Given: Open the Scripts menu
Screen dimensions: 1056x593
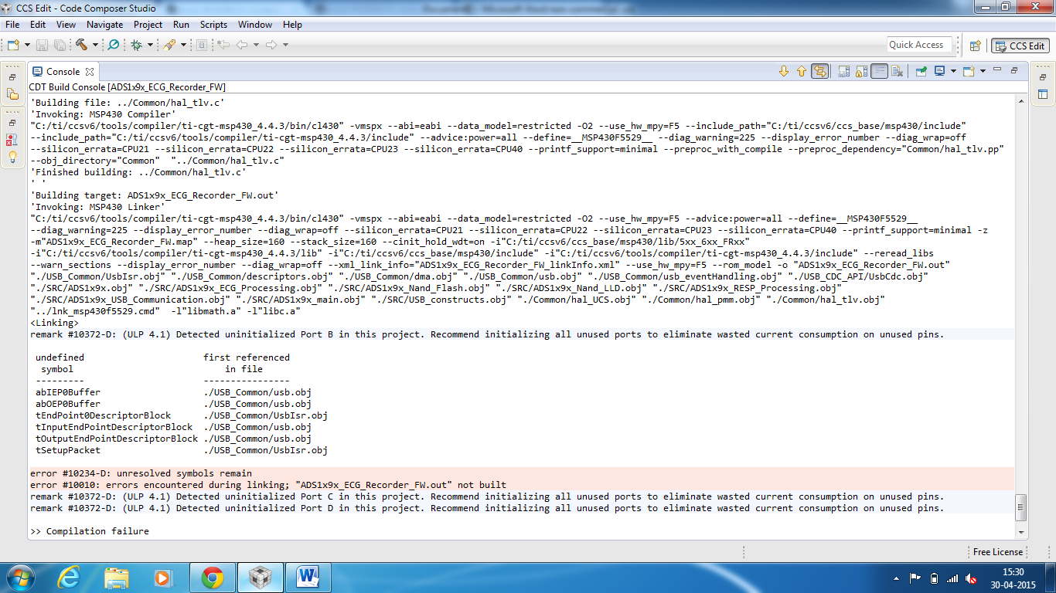Looking at the screenshot, I should [213, 25].
